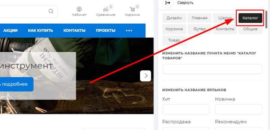Click the Сравнение counter badge
The width and height of the screenshot is (270, 130).
[x=111, y=7]
